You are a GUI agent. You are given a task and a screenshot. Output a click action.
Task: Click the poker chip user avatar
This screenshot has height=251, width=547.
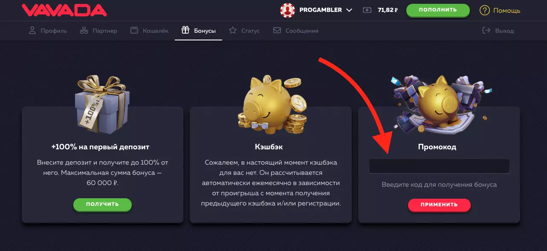288,10
